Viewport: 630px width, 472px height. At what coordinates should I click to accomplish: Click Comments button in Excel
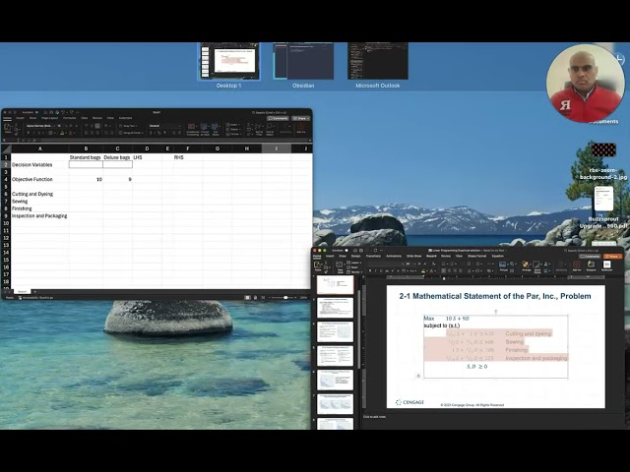(278, 118)
